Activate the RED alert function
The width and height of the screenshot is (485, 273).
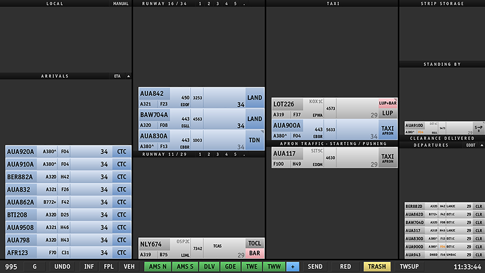(x=345, y=266)
